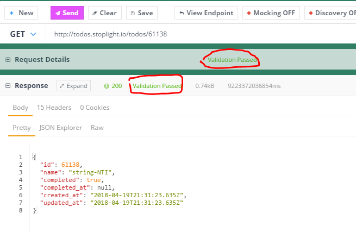Click the "name": "string-NTI" line
Viewport: 356px width, 232px height.
(x=77, y=172)
